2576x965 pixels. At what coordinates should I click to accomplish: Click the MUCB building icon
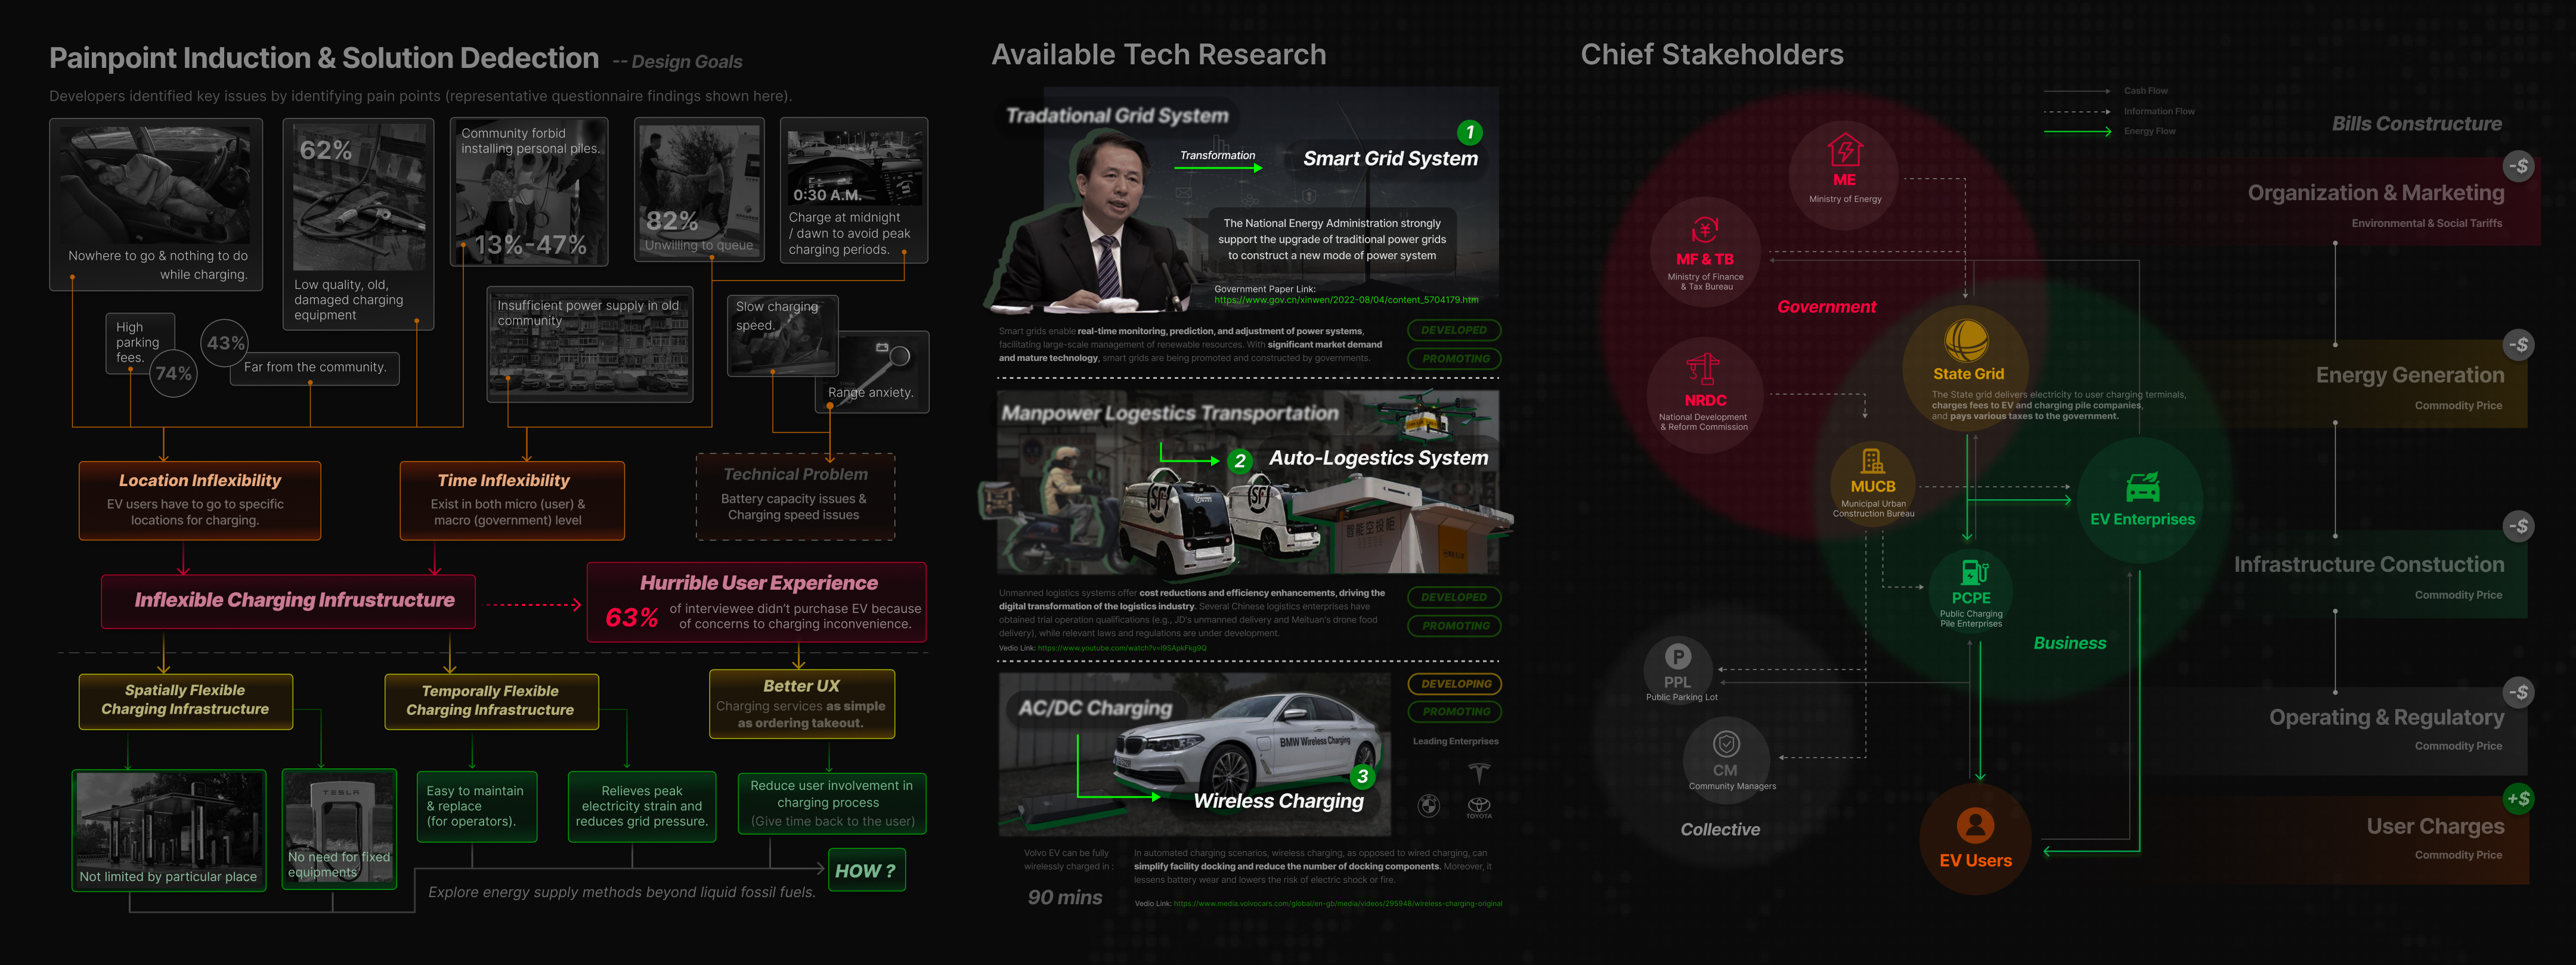pyautogui.click(x=1872, y=462)
